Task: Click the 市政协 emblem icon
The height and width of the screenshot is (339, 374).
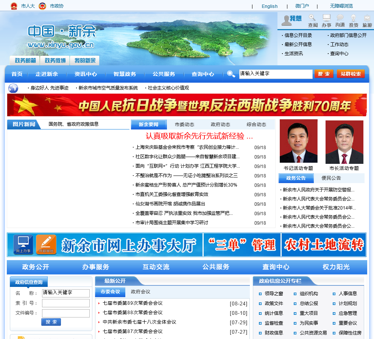Action: [42, 6]
